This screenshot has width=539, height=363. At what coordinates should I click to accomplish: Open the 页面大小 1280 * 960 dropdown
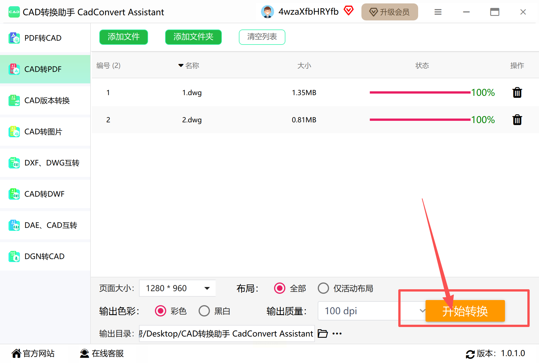click(x=177, y=288)
